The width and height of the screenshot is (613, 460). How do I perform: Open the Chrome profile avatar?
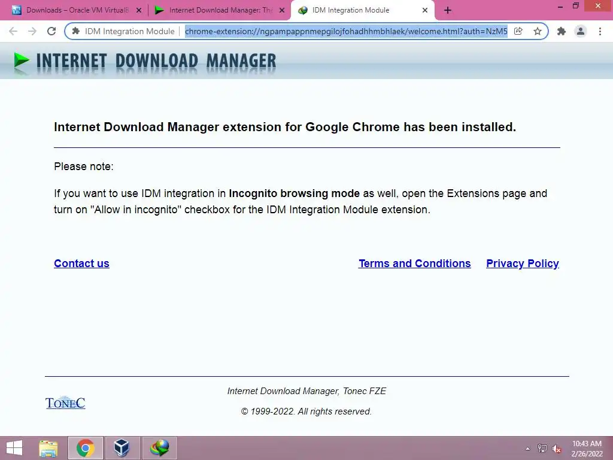(x=581, y=31)
